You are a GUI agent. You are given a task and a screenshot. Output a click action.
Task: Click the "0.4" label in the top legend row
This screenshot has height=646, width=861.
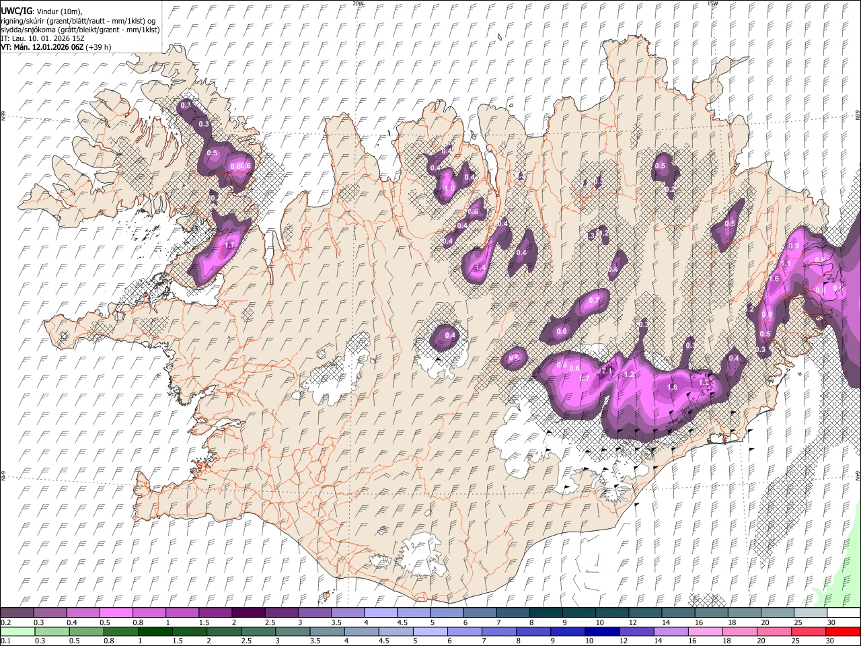click(x=72, y=622)
